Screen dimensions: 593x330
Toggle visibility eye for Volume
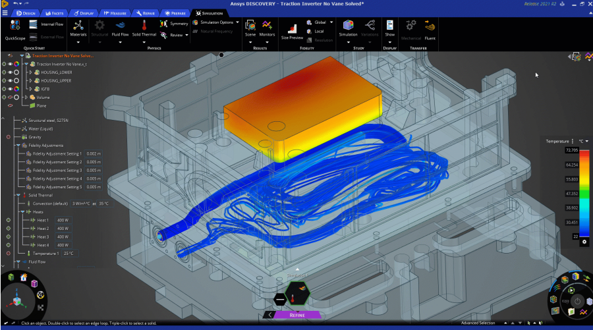10,97
